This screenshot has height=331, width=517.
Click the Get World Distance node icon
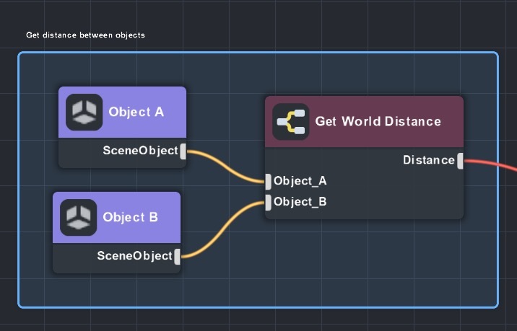coord(291,121)
